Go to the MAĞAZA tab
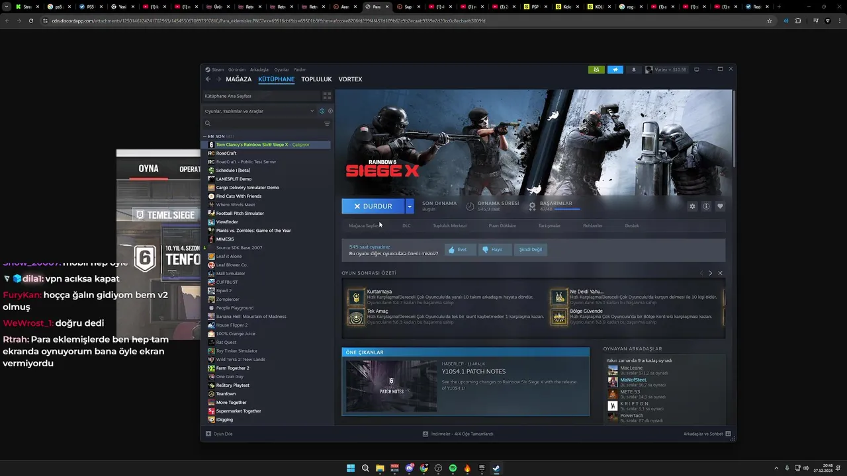 (x=239, y=79)
